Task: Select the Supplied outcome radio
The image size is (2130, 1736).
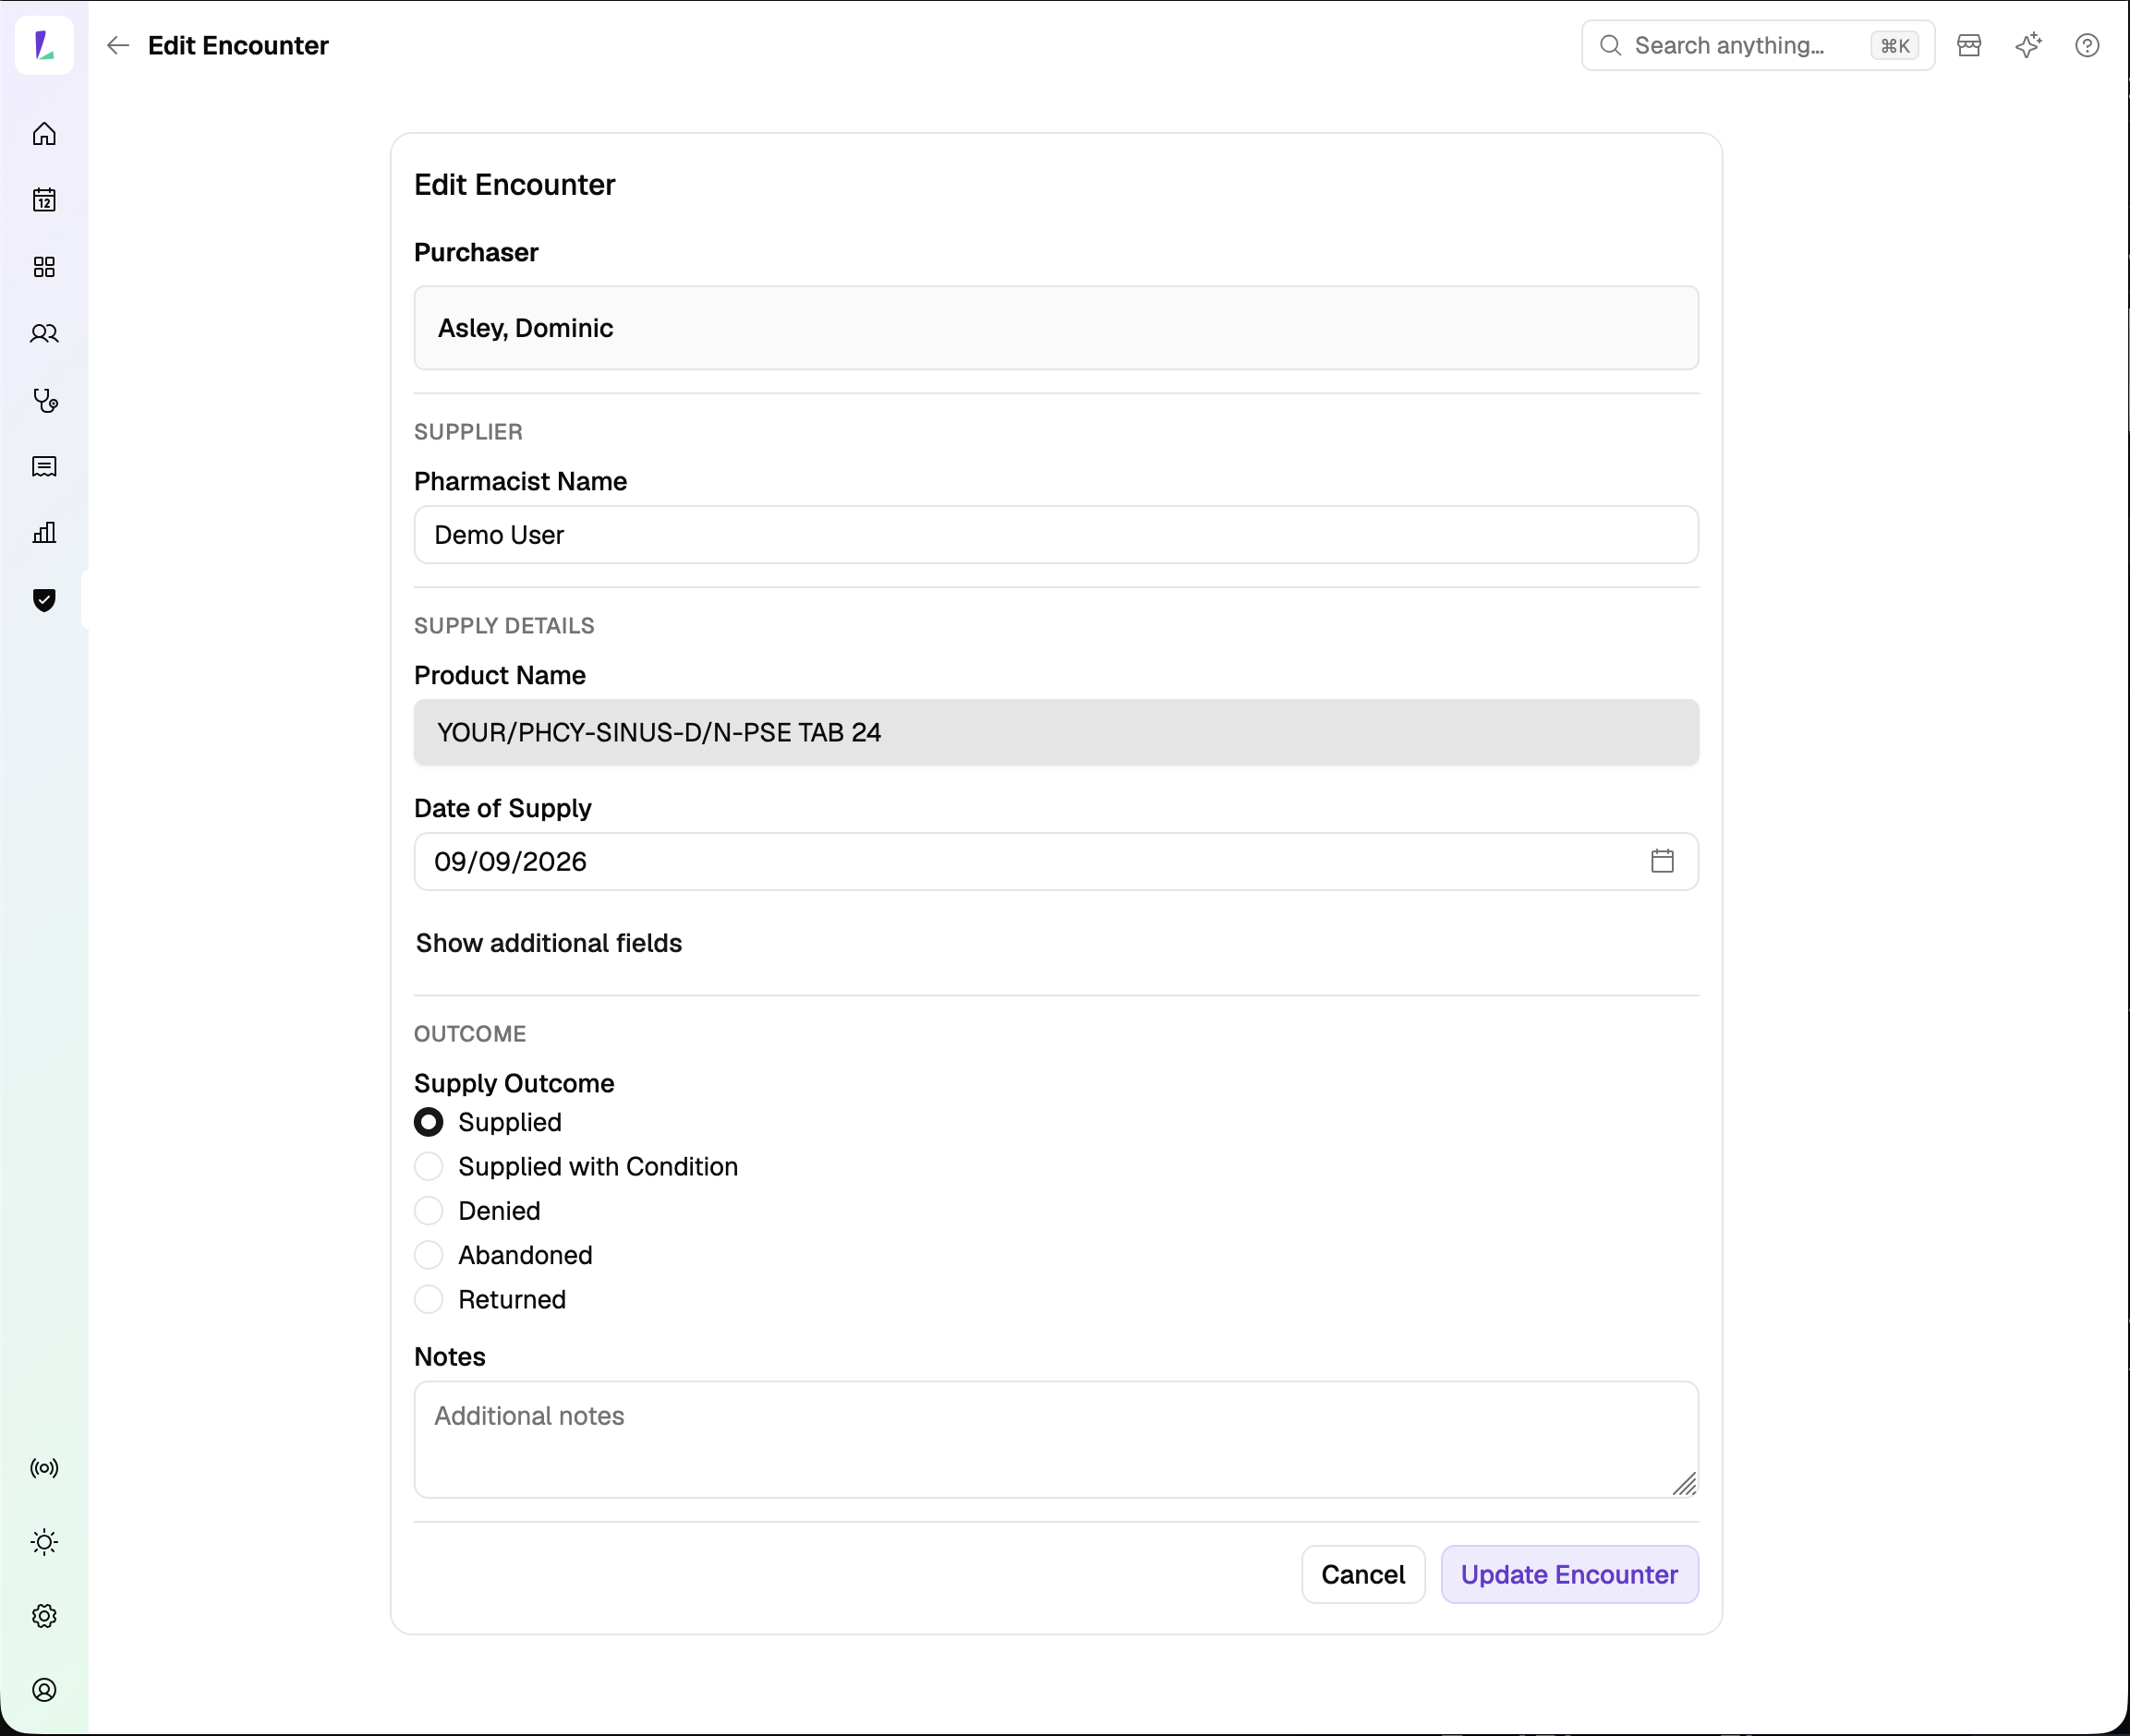Action: click(x=429, y=1122)
